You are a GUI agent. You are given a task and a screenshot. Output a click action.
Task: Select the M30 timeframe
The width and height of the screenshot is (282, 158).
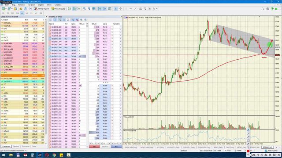coord(17,13)
